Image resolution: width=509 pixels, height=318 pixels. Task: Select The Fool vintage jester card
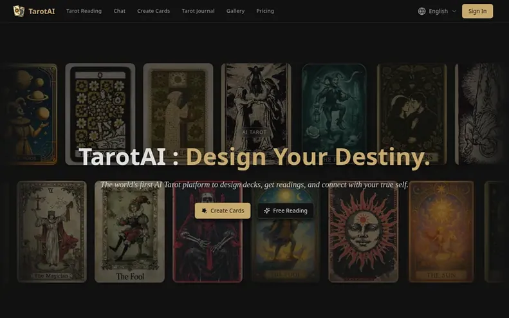coord(129,232)
